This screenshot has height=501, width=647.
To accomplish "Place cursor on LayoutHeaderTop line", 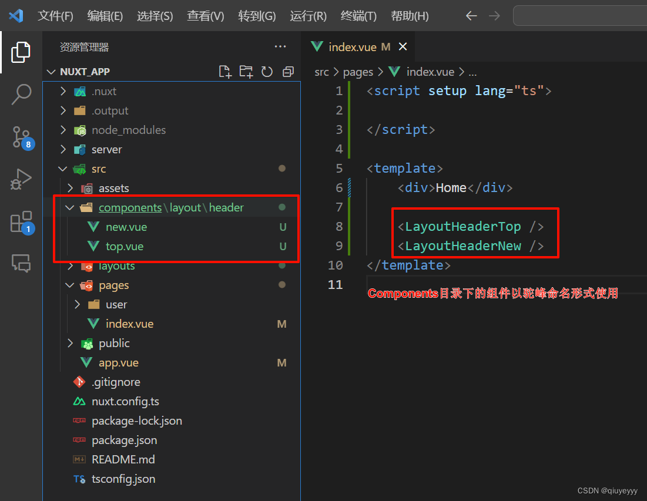I will [x=470, y=226].
